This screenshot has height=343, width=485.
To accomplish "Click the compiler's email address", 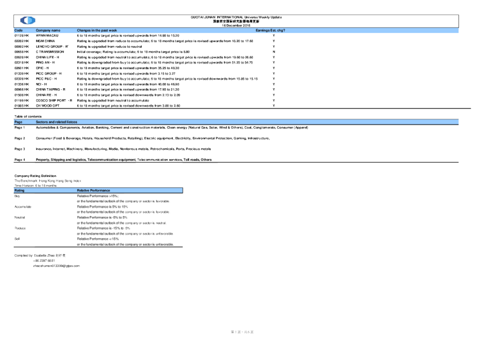I will pos(56,266).
